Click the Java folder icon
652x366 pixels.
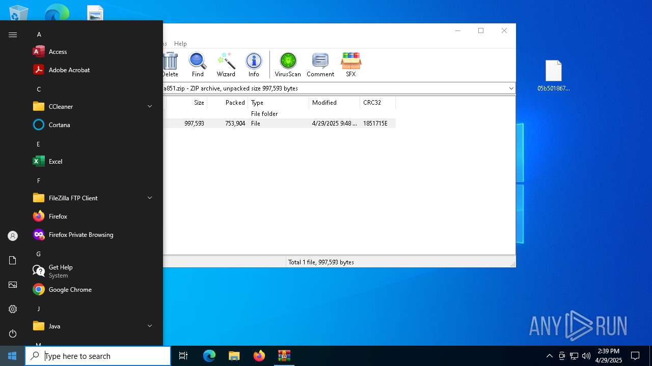point(39,326)
